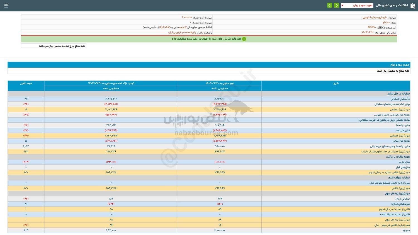Image resolution: width=418 pixels, height=235 pixels.
Task: Click the سرمایه row value ۶,۰۰۰,۰۰۰
Action: point(220,230)
